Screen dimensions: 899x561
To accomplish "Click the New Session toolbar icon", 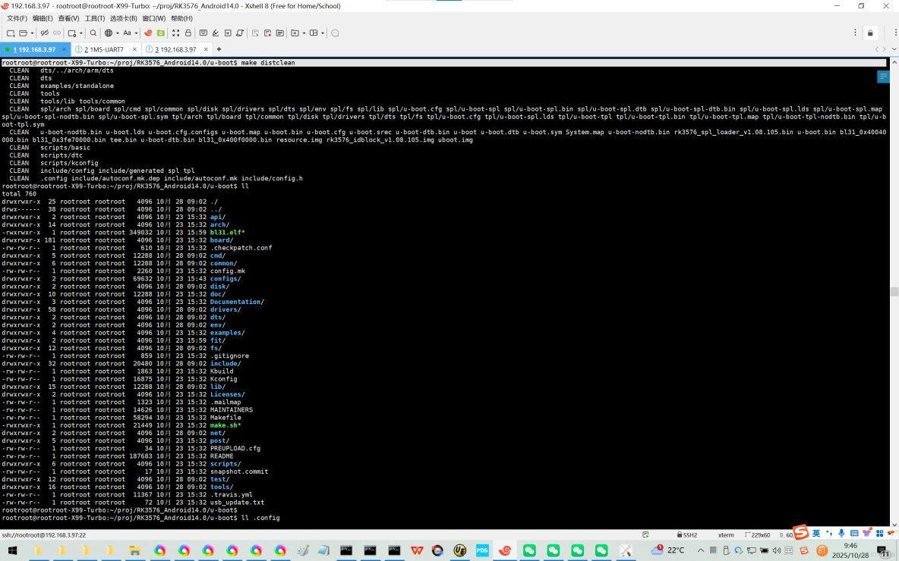I will point(11,33).
